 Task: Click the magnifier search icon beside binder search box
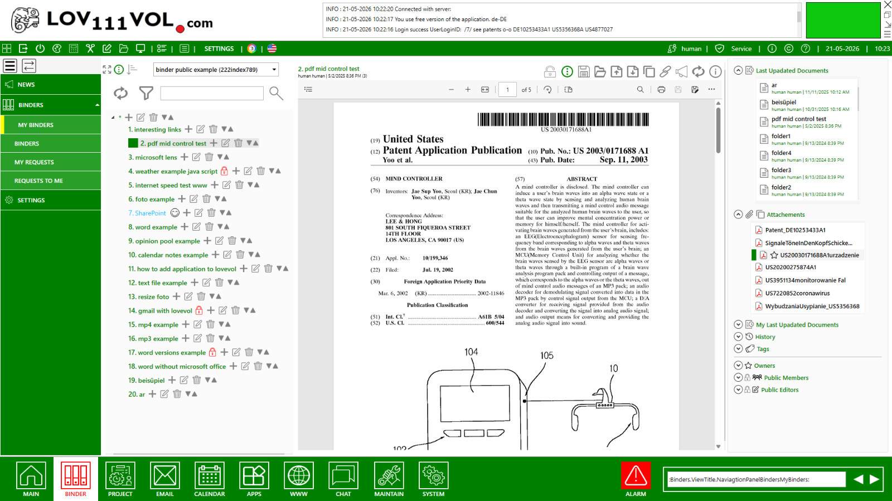(x=276, y=93)
